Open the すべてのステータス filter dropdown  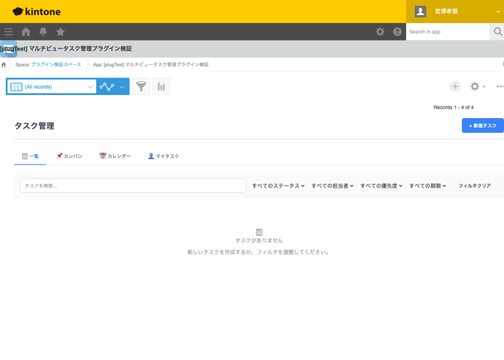278,186
